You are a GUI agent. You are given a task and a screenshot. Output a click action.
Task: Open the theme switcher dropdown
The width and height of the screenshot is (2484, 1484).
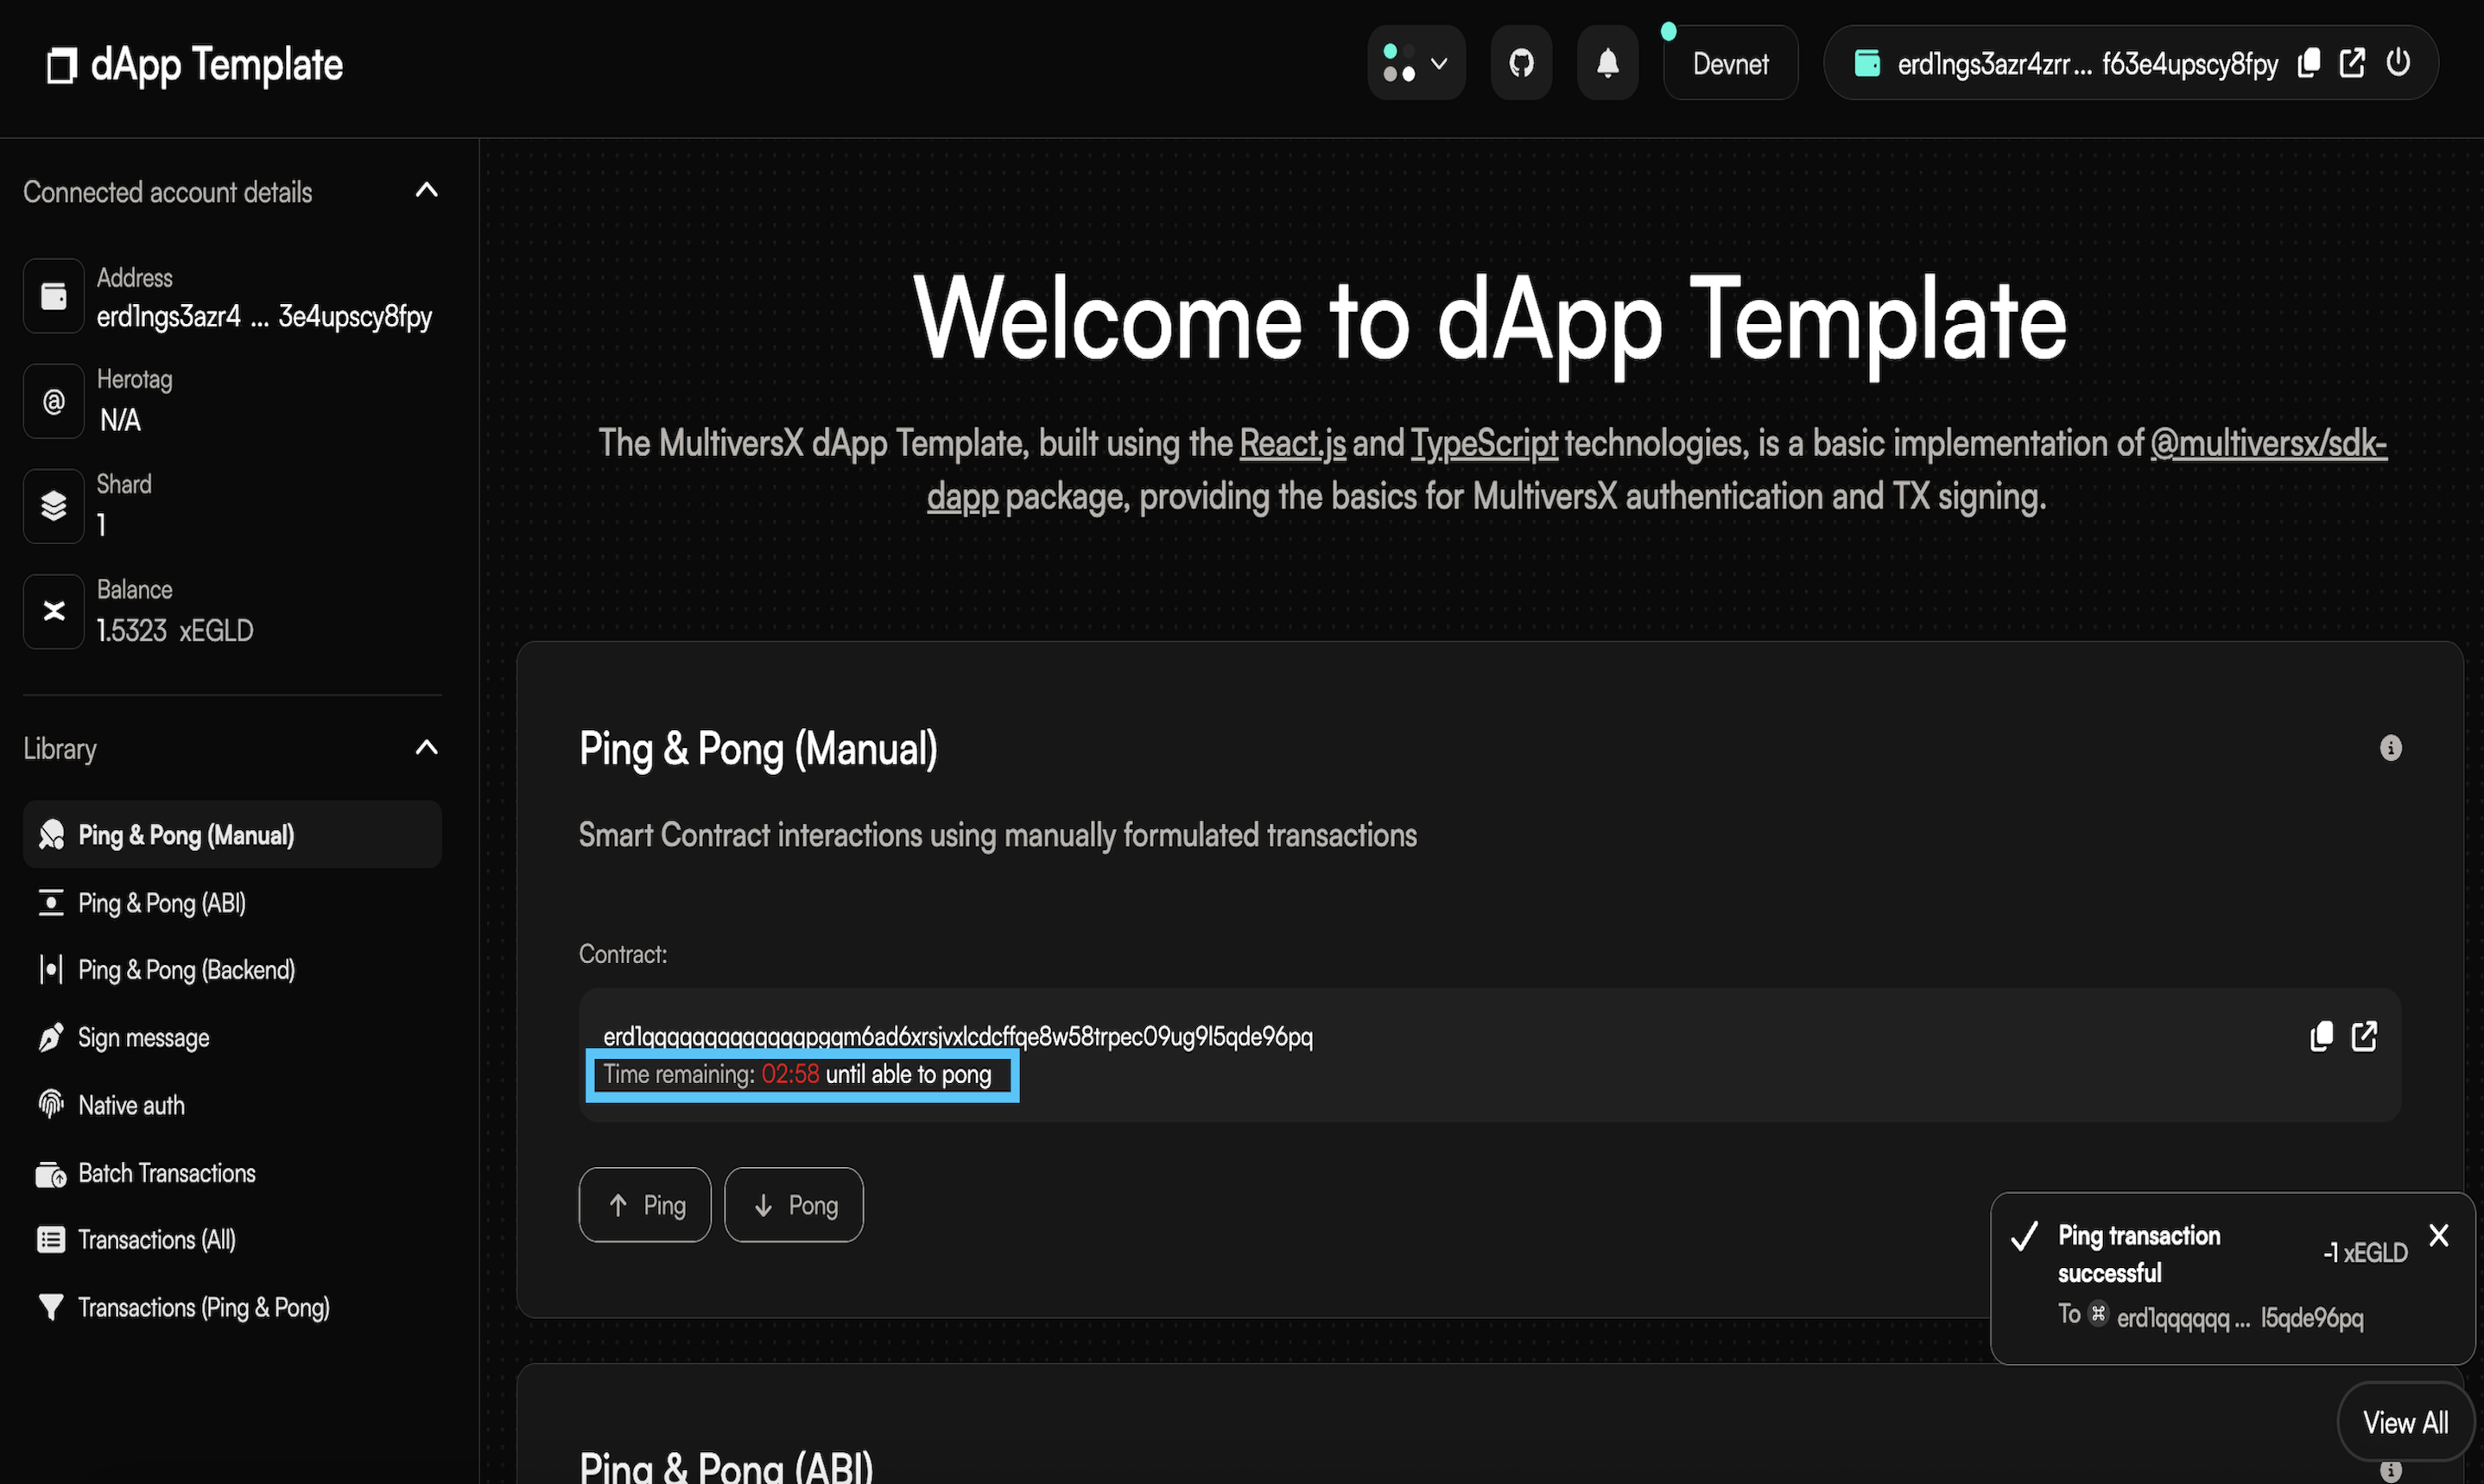1416,64
